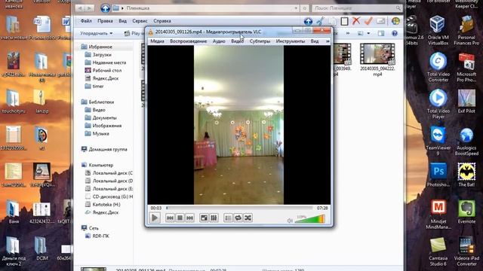Open The Bat! desktop icon
The image size is (483, 271).
click(466, 175)
